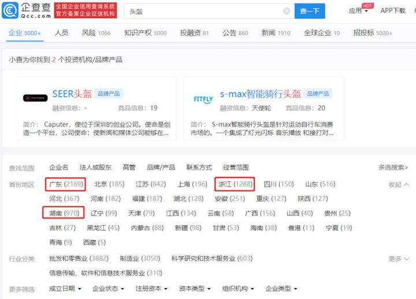Select search scope 经营范围
This screenshot has width=416, height=299.
pyautogui.click(x=236, y=167)
